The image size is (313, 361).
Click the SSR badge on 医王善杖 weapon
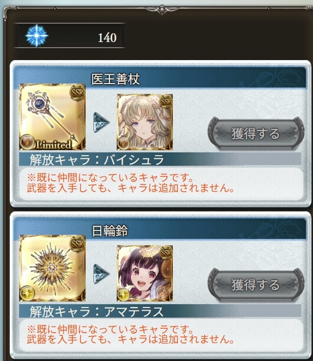(77, 92)
